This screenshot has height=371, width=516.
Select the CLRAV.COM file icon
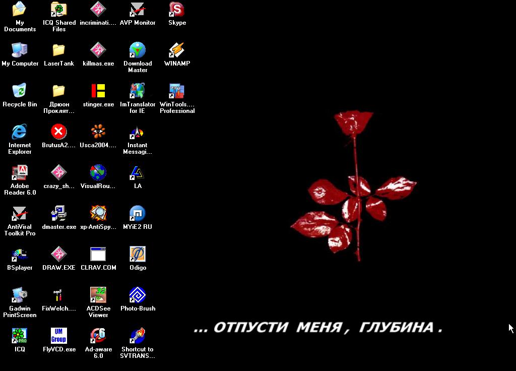[98, 254]
